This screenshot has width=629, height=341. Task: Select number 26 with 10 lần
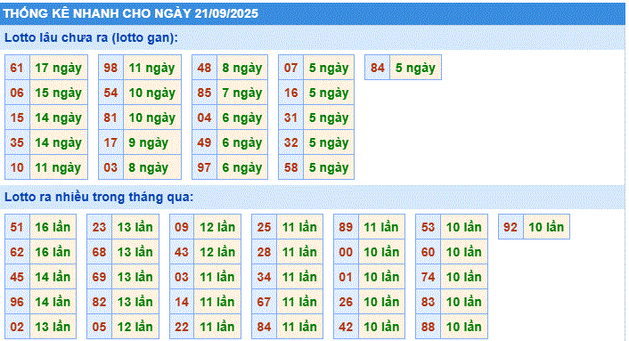[x=346, y=301]
